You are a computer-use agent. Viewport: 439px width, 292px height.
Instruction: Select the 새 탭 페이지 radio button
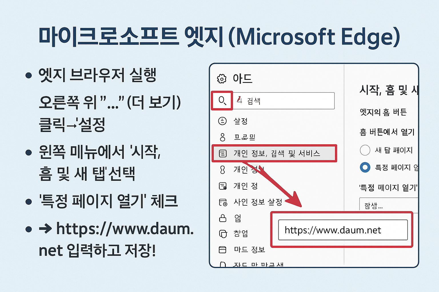click(365, 150)
